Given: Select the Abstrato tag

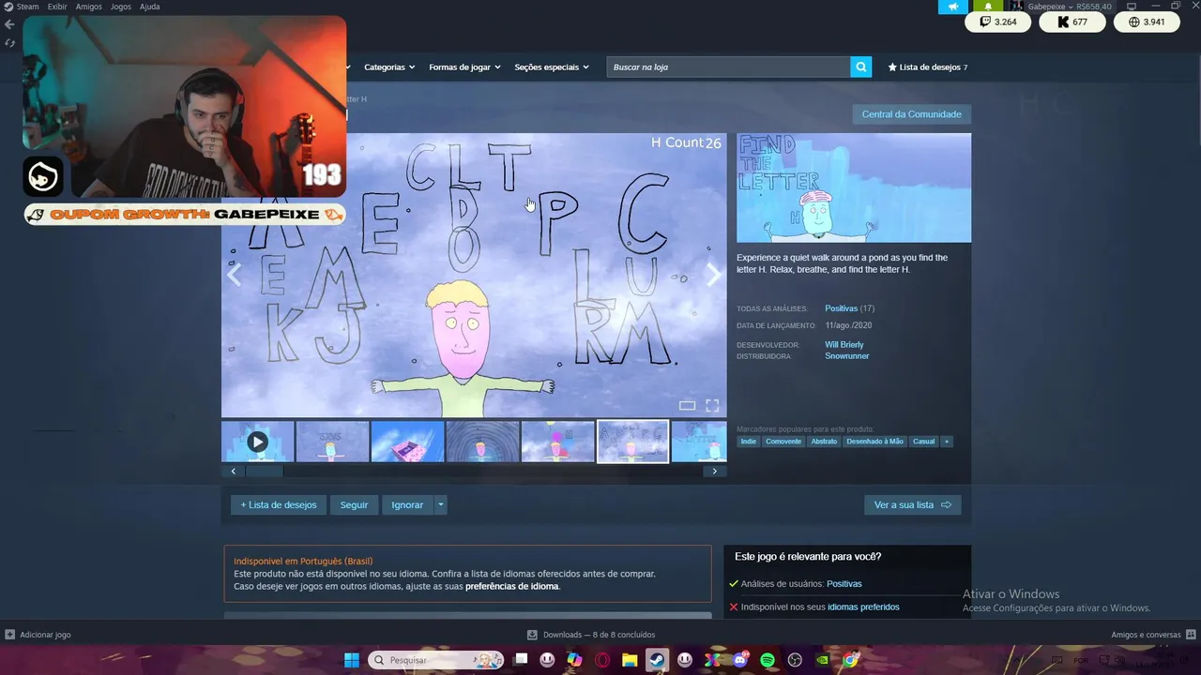Looking at the screenshot, I should (x=824, y=442).
